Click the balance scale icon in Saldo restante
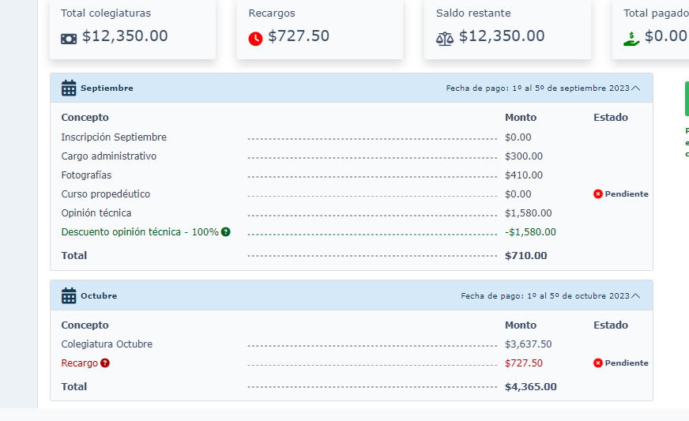The height and width of the screenshot is (421, 689). [445, 39]
